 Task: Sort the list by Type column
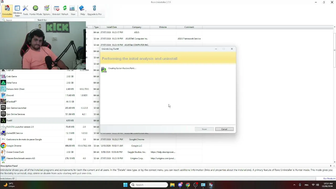coord(96,27)
